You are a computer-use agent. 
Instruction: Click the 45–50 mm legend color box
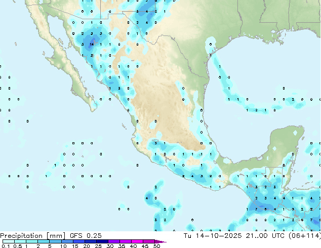(149, 241)
